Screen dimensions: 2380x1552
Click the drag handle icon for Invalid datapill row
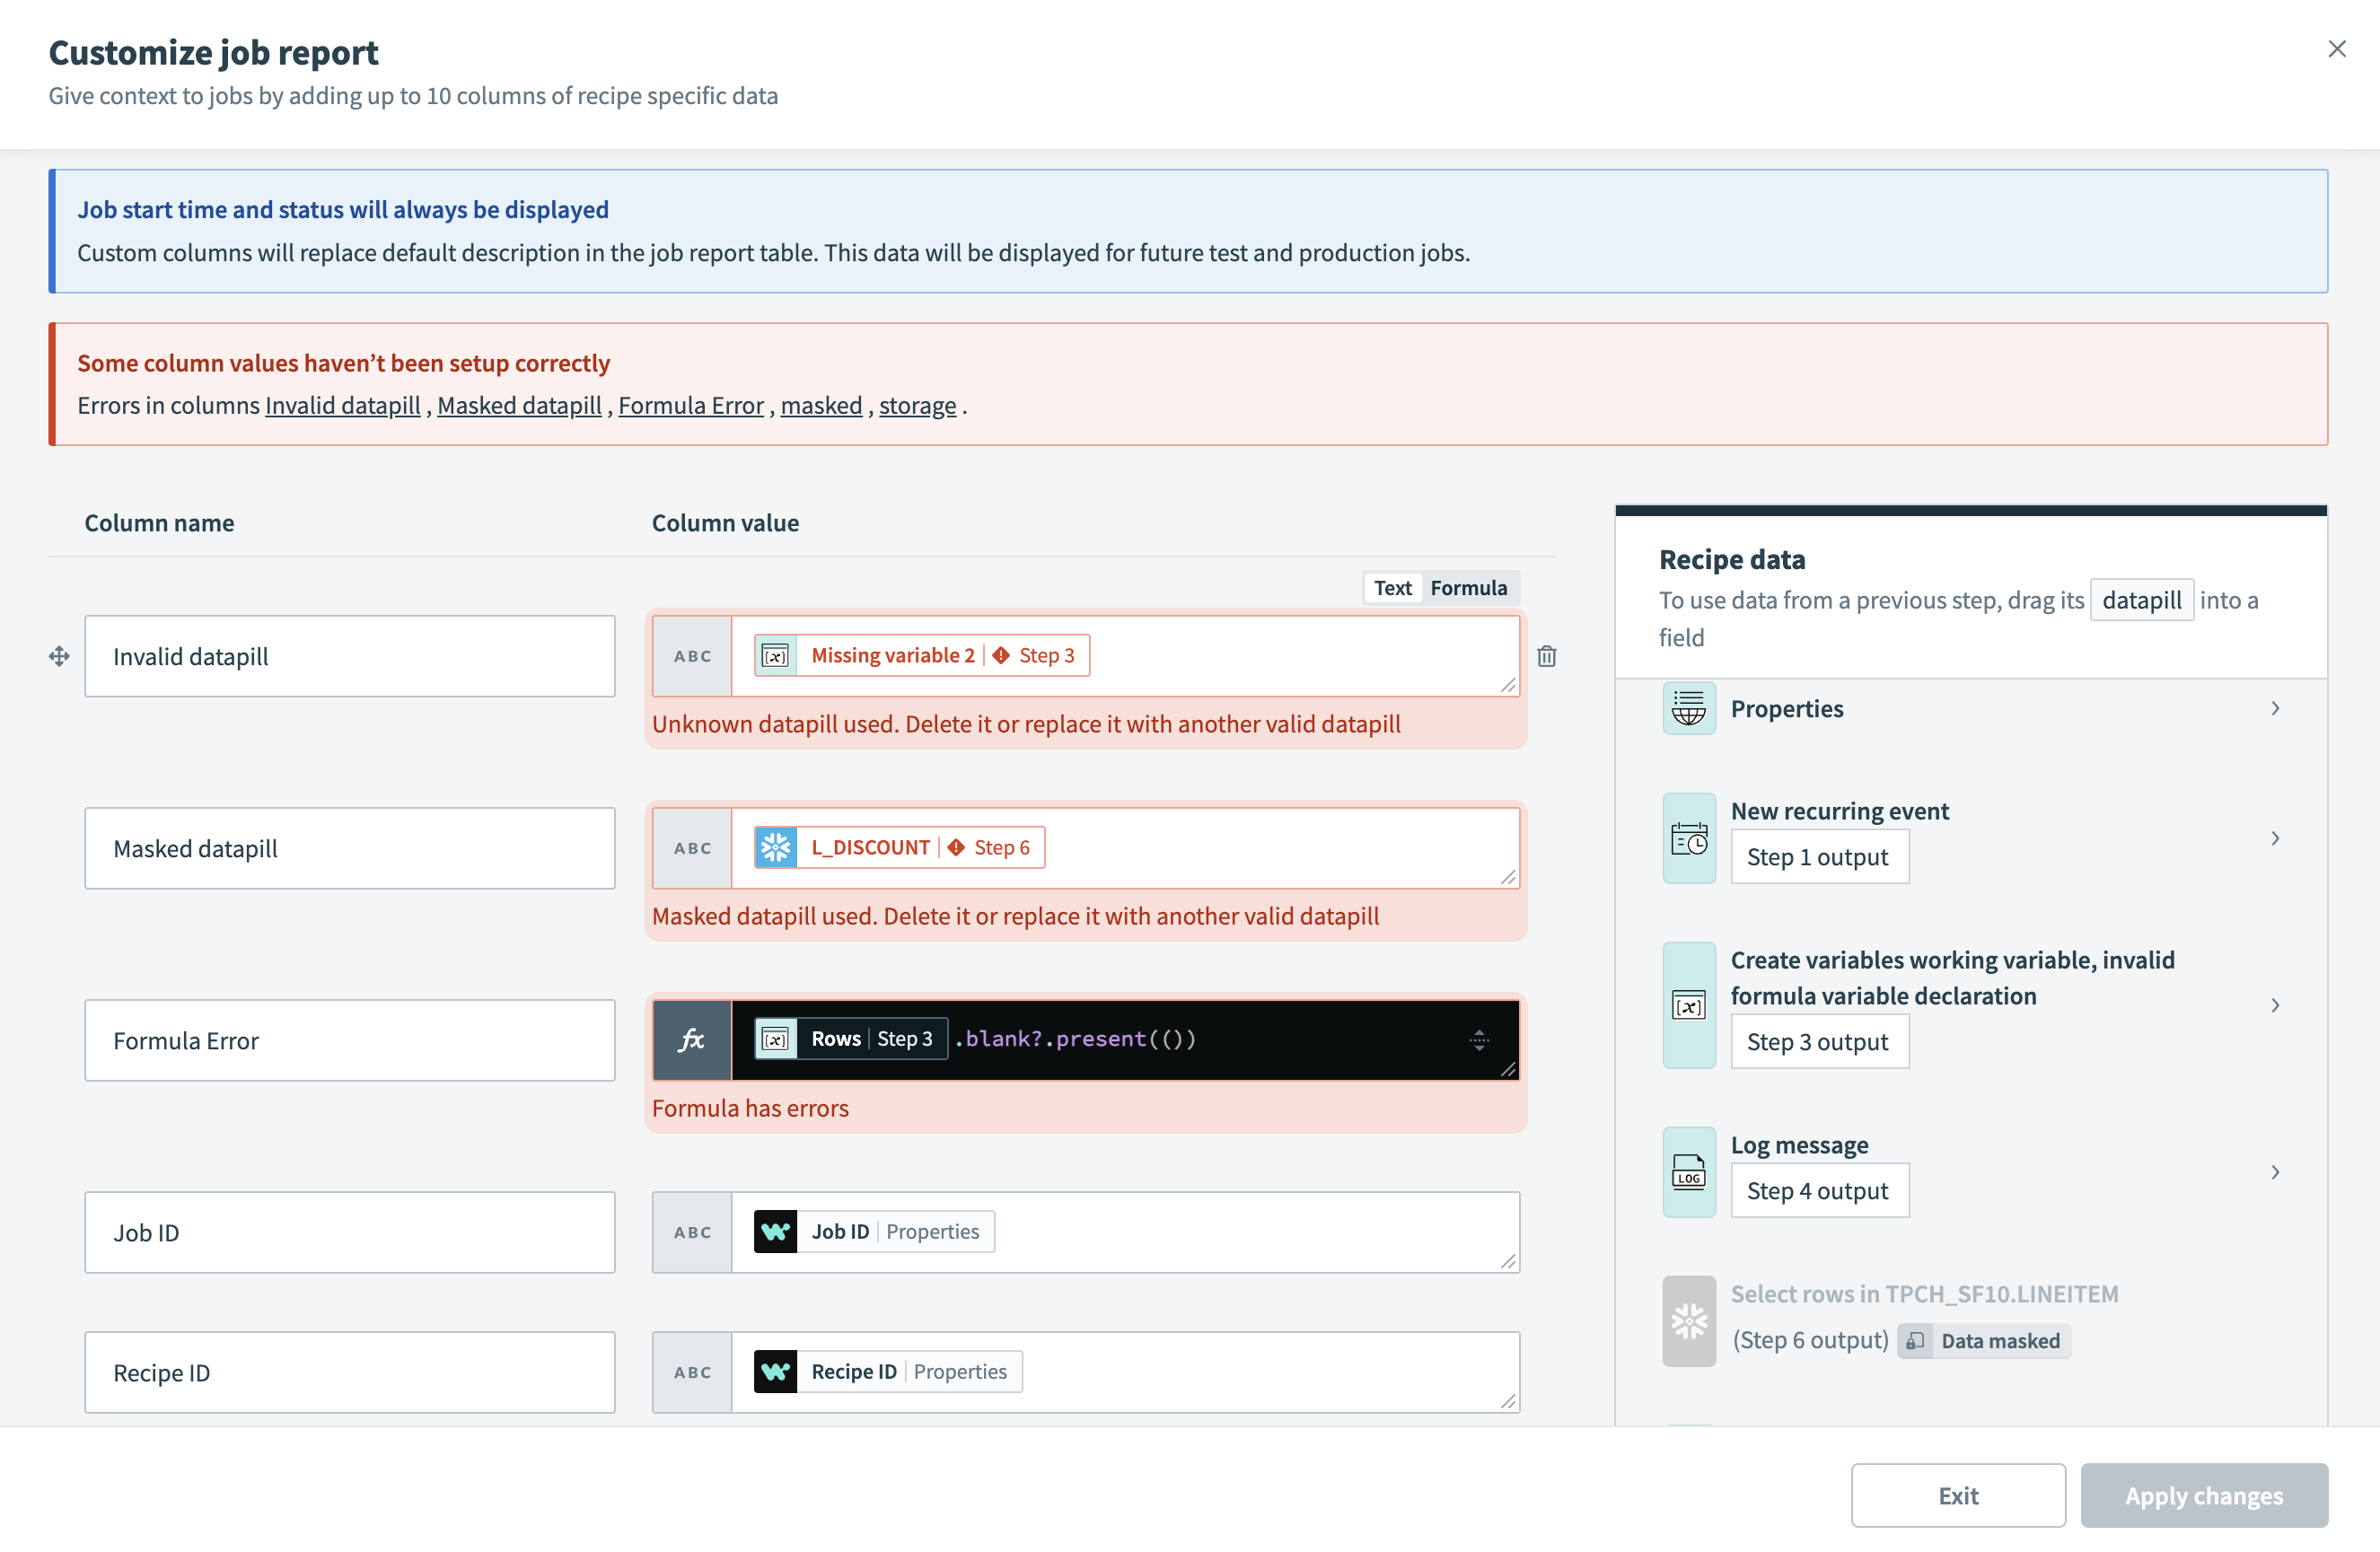coord(59,653)
